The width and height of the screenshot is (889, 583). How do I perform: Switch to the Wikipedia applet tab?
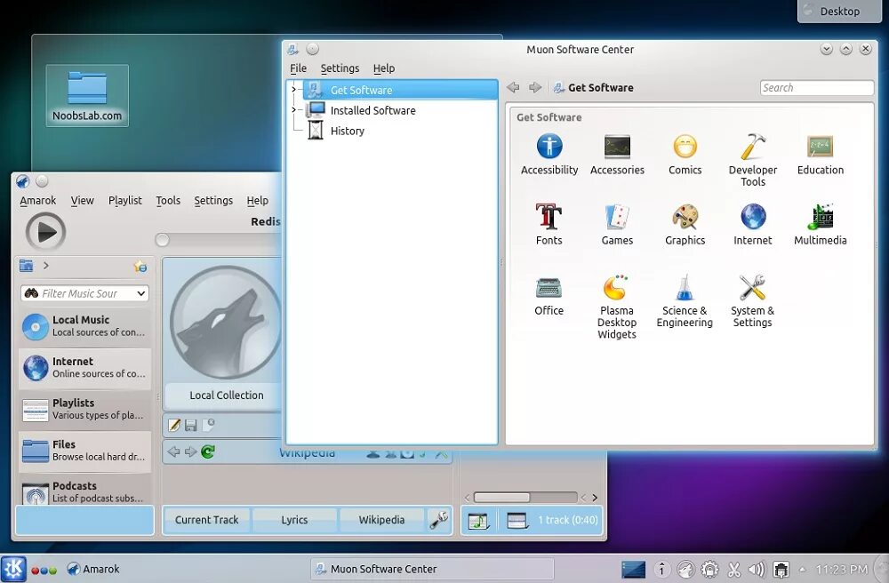381,520
